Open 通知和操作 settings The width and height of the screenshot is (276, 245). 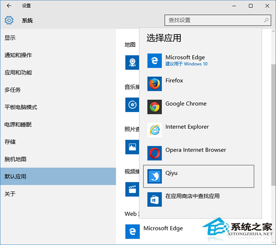coord(58,55)
